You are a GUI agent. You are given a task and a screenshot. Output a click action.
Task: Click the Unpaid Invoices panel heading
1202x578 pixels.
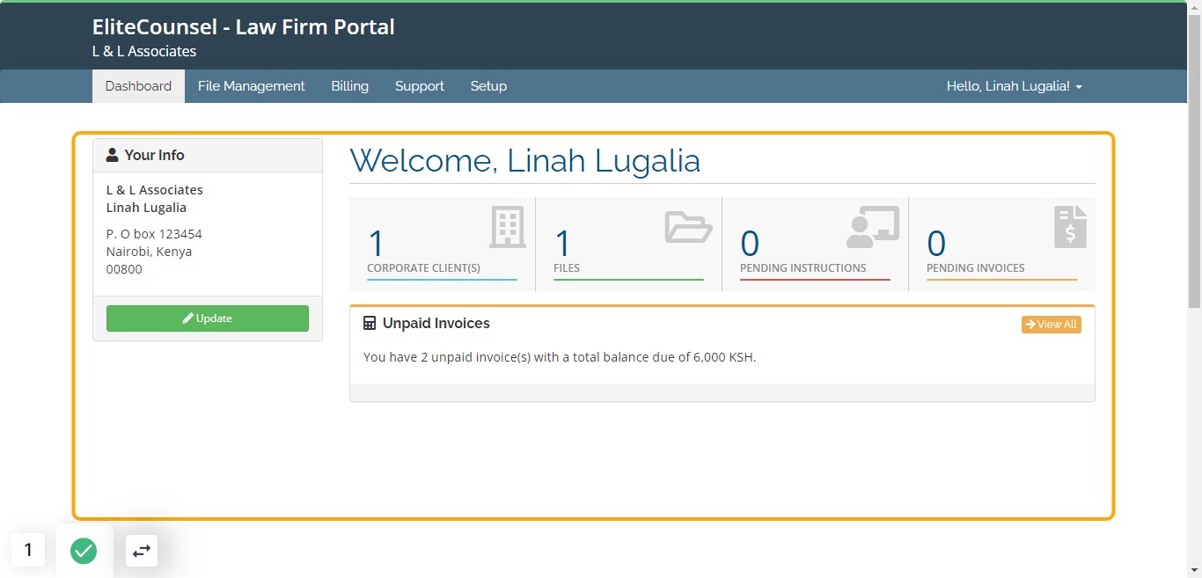436,324
